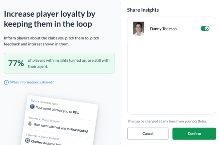Click the PSG club logo icon
The width and height of the screenshot is (220, 145).
pyautogui.click(x=32, y=107)
